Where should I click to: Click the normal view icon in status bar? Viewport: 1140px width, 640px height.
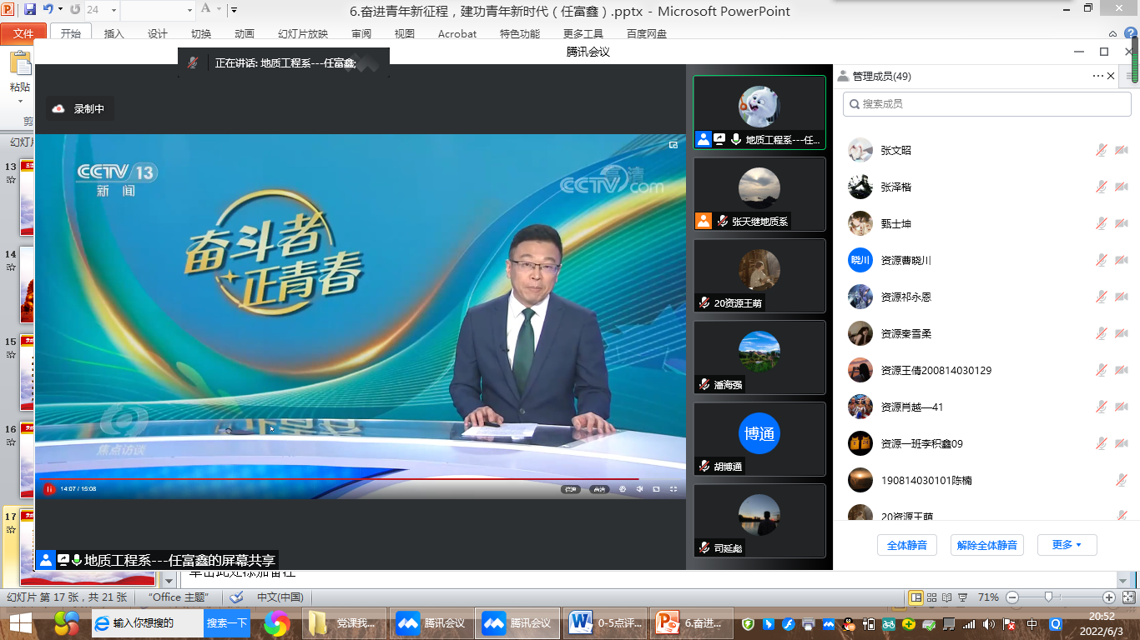point(916,597)
